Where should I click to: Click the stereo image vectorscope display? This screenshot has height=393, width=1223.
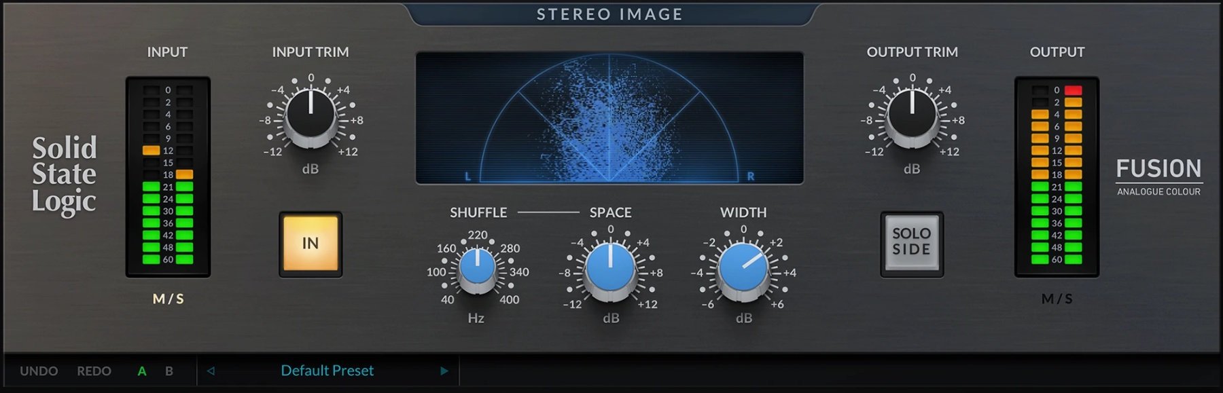[609, 118]
